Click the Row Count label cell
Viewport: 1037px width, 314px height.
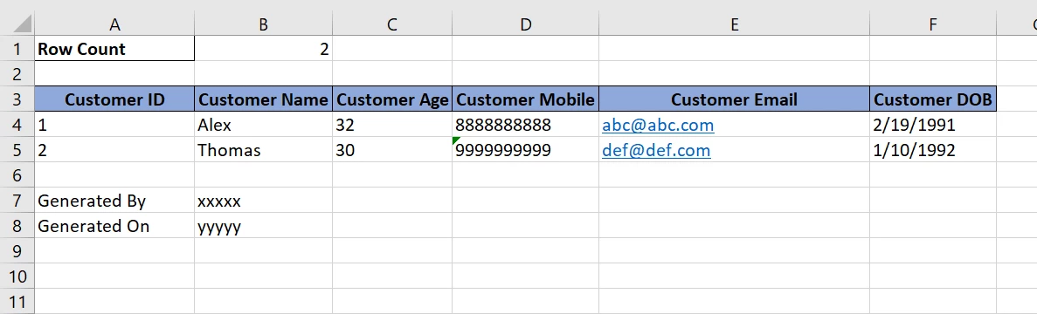(x=114, y=48)
